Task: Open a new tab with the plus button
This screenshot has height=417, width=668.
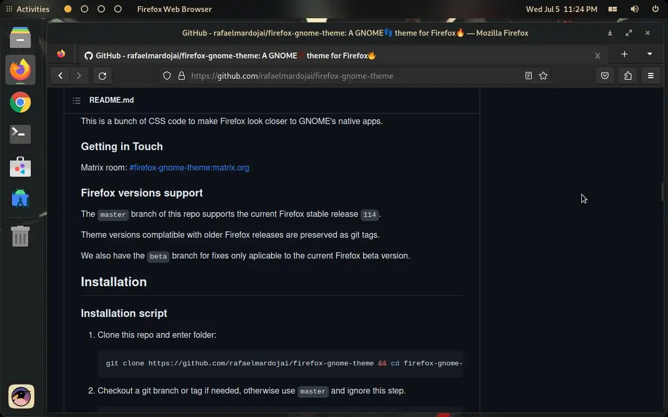Action: coord(624,54)
